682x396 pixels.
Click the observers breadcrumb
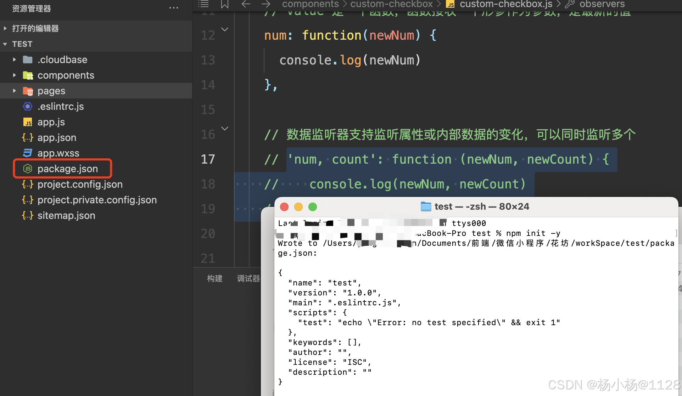pos(602,4)
